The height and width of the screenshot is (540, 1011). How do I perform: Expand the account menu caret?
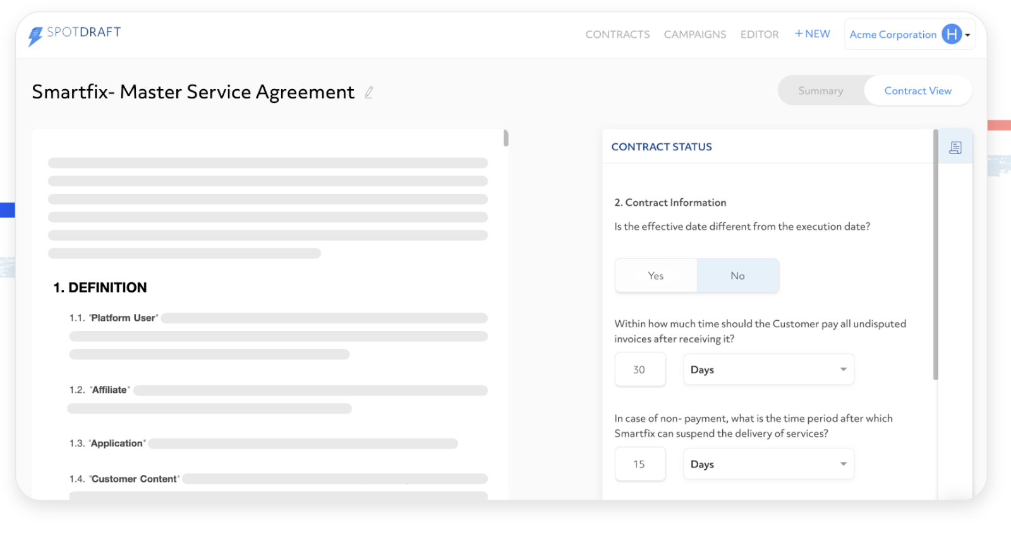967,35
